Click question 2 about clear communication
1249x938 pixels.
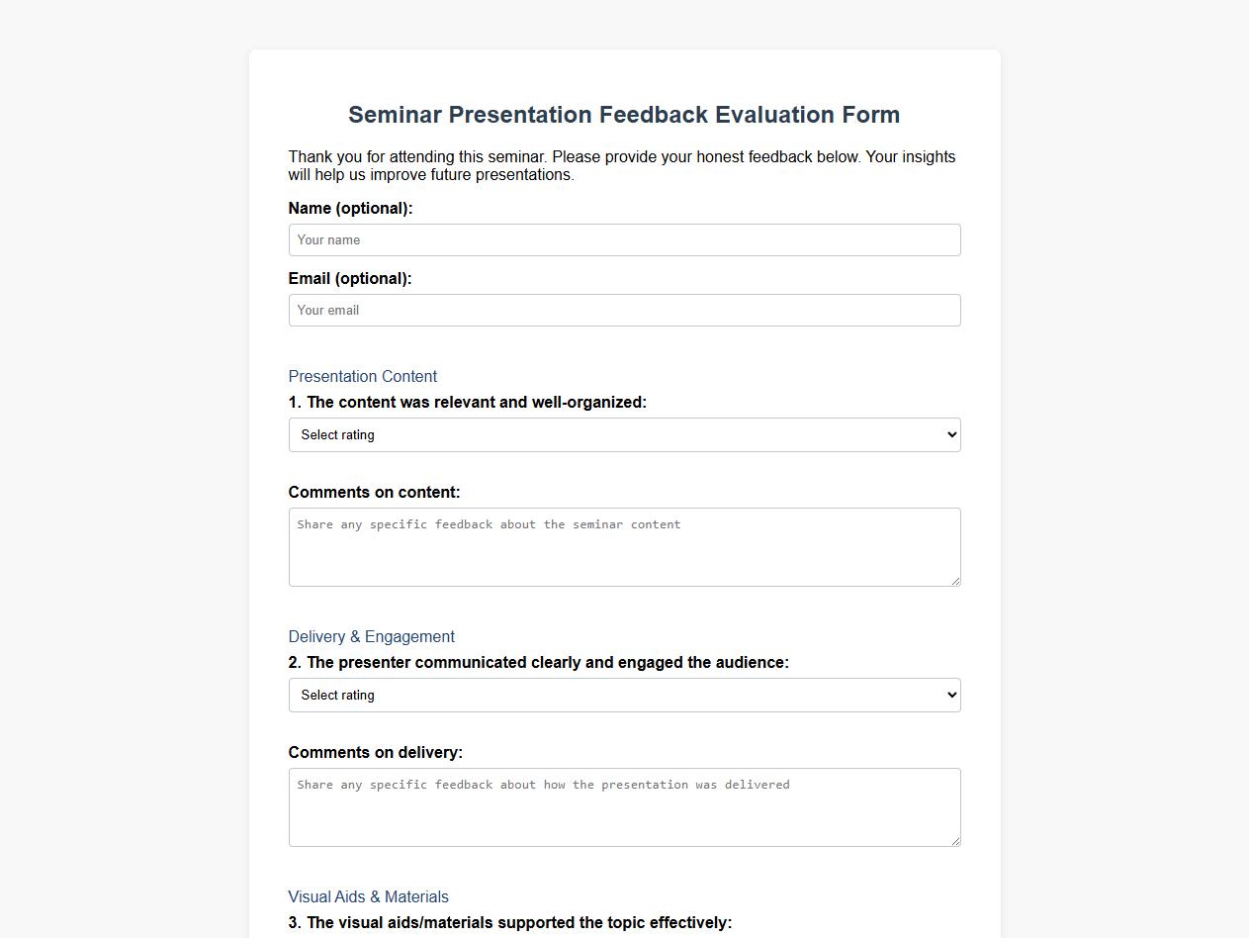coord(538,662)
